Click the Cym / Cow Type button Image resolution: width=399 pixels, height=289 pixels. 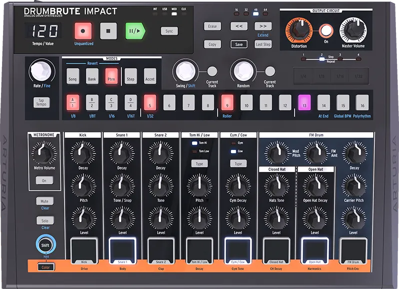click(238, 164)
